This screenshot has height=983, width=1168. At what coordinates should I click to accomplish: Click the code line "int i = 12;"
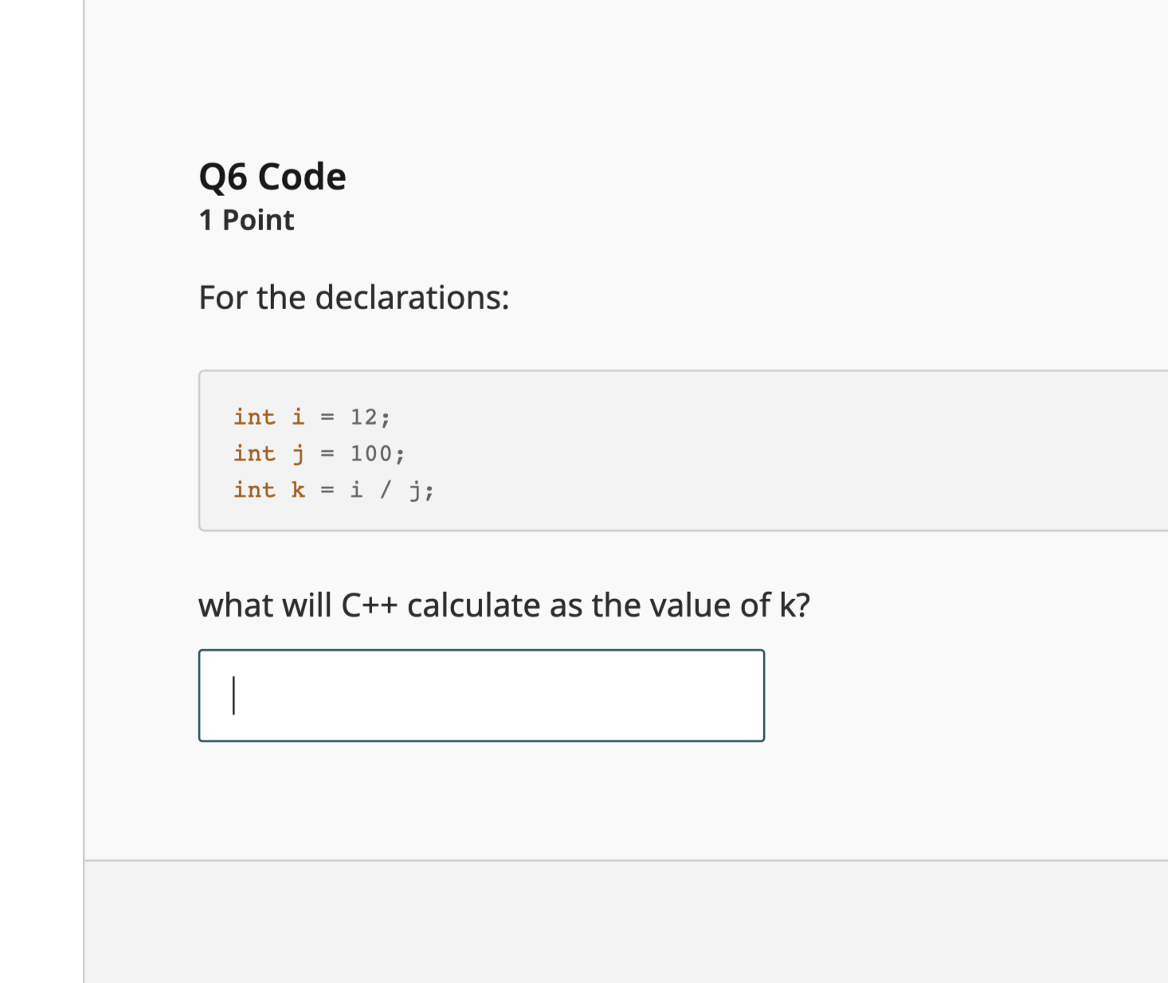tap(312, 417)
